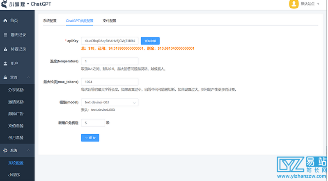Image resolution: width=328 pixels, height=181 pixels.
Task: Open the 模型(model) dropdown
Action: (x=110, y=102)
